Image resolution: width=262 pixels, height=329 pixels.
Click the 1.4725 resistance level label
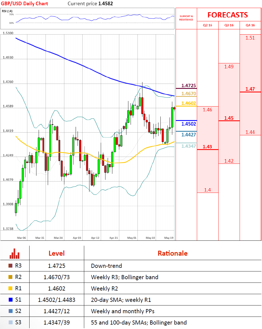coord(189,86)
